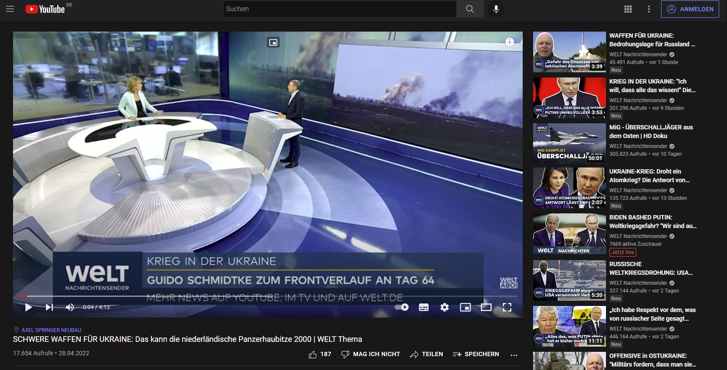Open KRIEG IN DER UKRAINE Putin thumbnail

point(569,97)
